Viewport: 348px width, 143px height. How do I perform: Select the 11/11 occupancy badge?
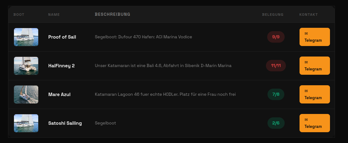point(276,66)
